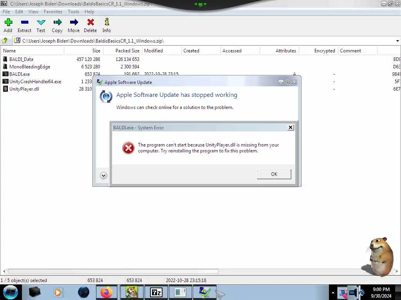This screenshot has height=300, width=401.
Task: Open Firefox from the taskbar
Action: pyautogui.click(x=106, y=292)
